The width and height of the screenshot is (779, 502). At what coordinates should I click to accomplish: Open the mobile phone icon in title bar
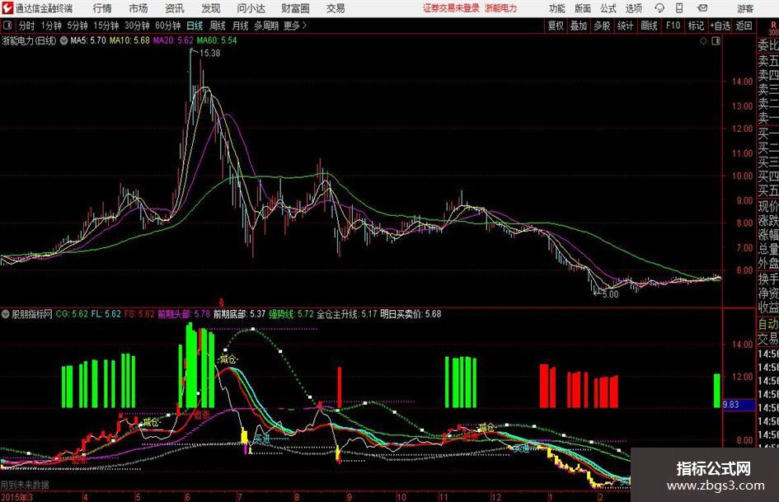(679, 8)
